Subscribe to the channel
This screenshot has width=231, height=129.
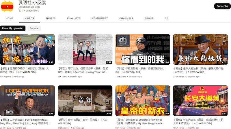pyautogui.click(x=222, y=6)
